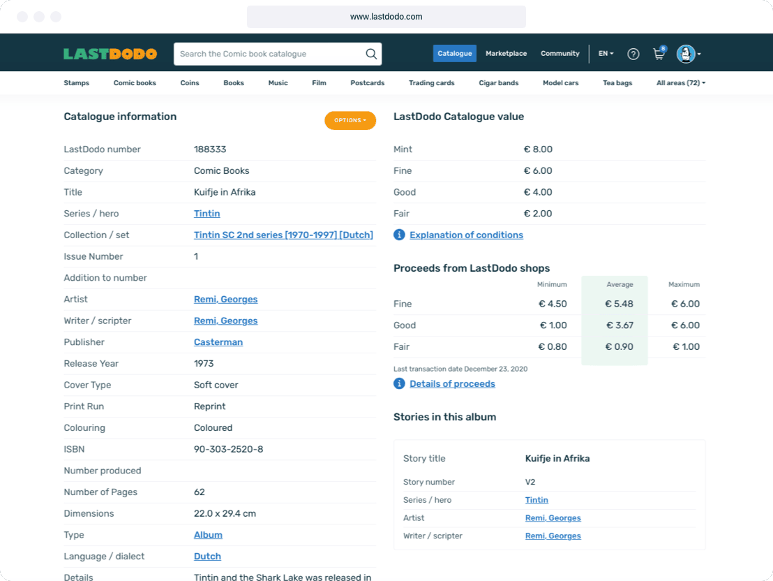
Task: Click info icon beside Details of proceeds
Action: click(x=399, y=383)
